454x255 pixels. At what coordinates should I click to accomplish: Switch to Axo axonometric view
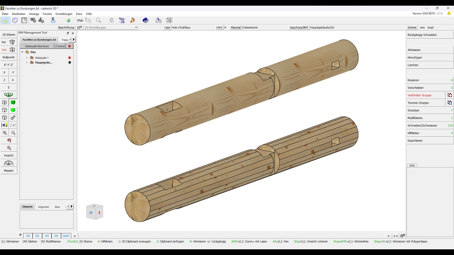(x=9, y=50)
